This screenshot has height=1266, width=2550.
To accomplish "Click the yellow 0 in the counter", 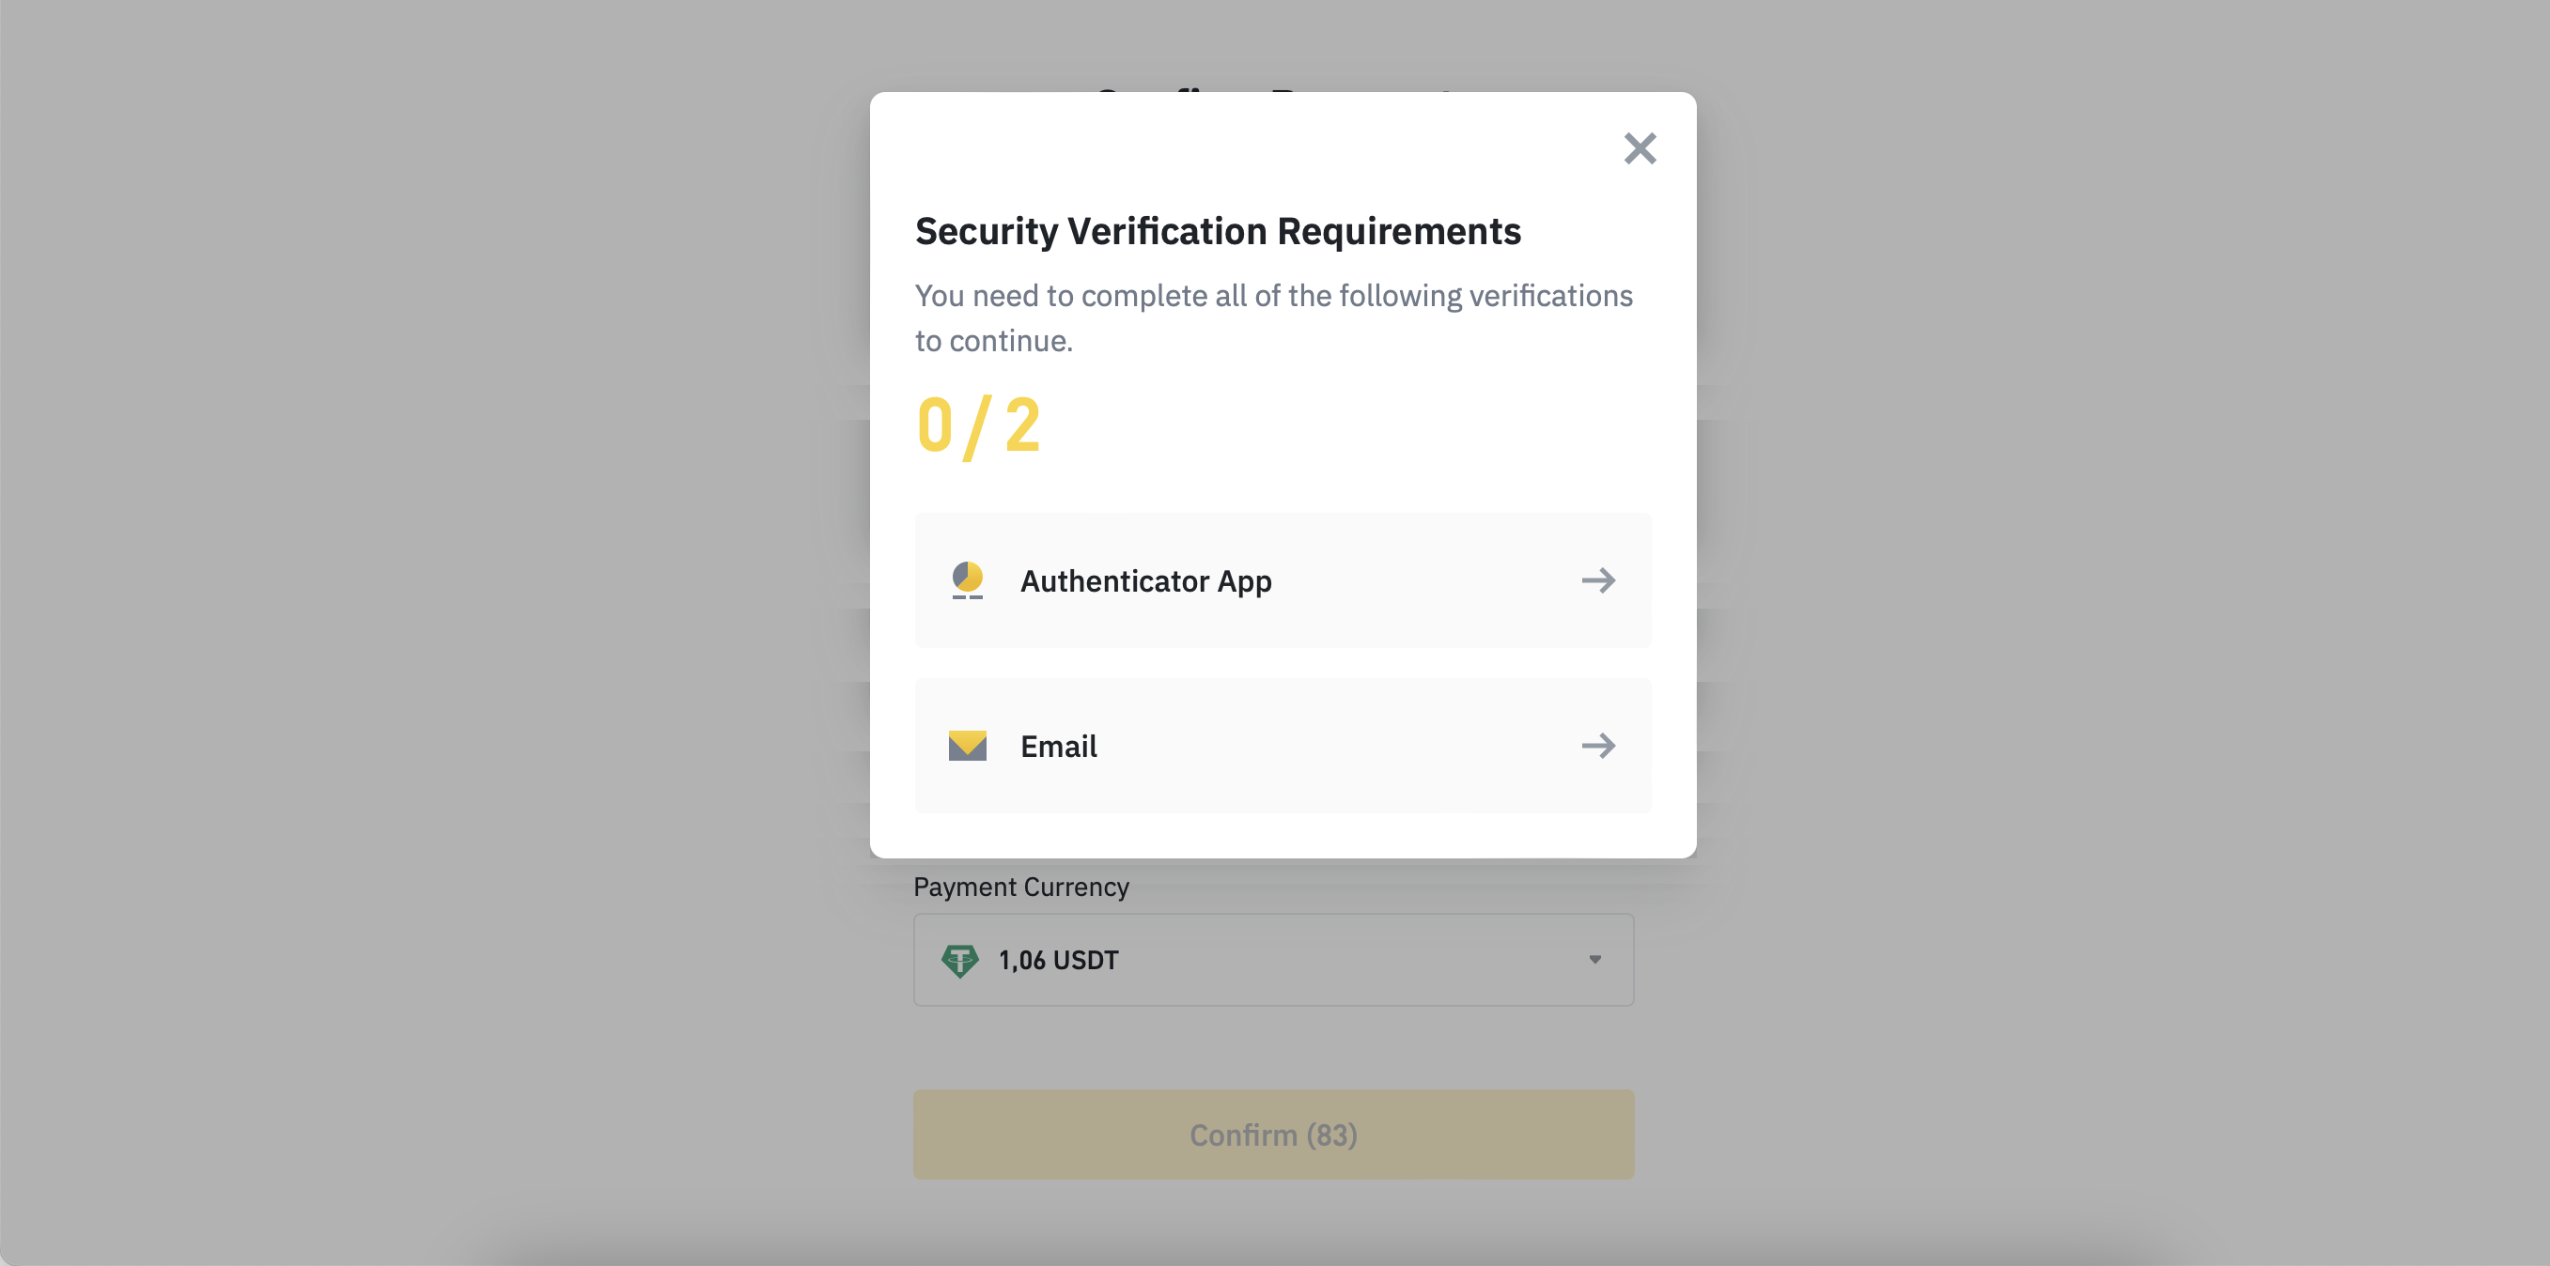I will tap(935, 425).
